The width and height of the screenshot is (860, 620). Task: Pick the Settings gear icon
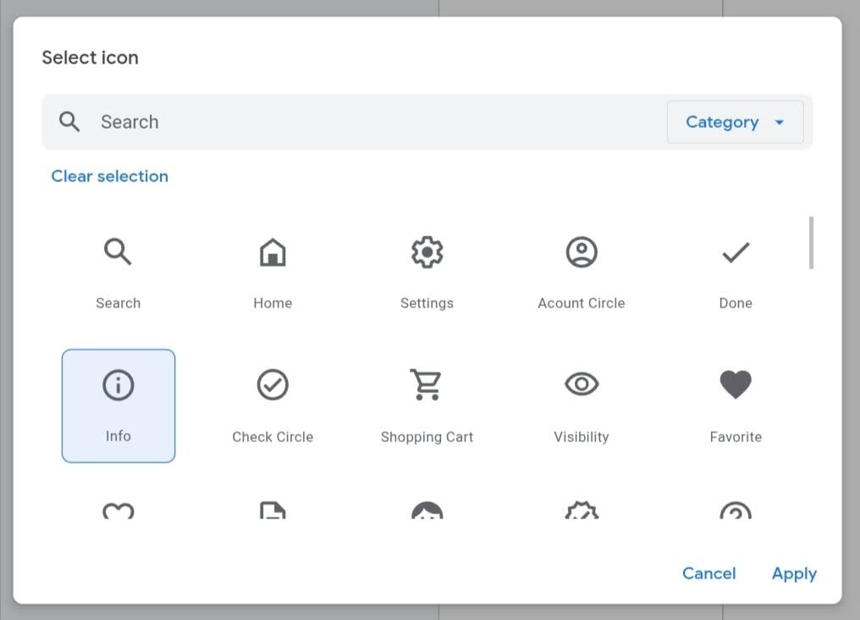click(x=427, y=252)
